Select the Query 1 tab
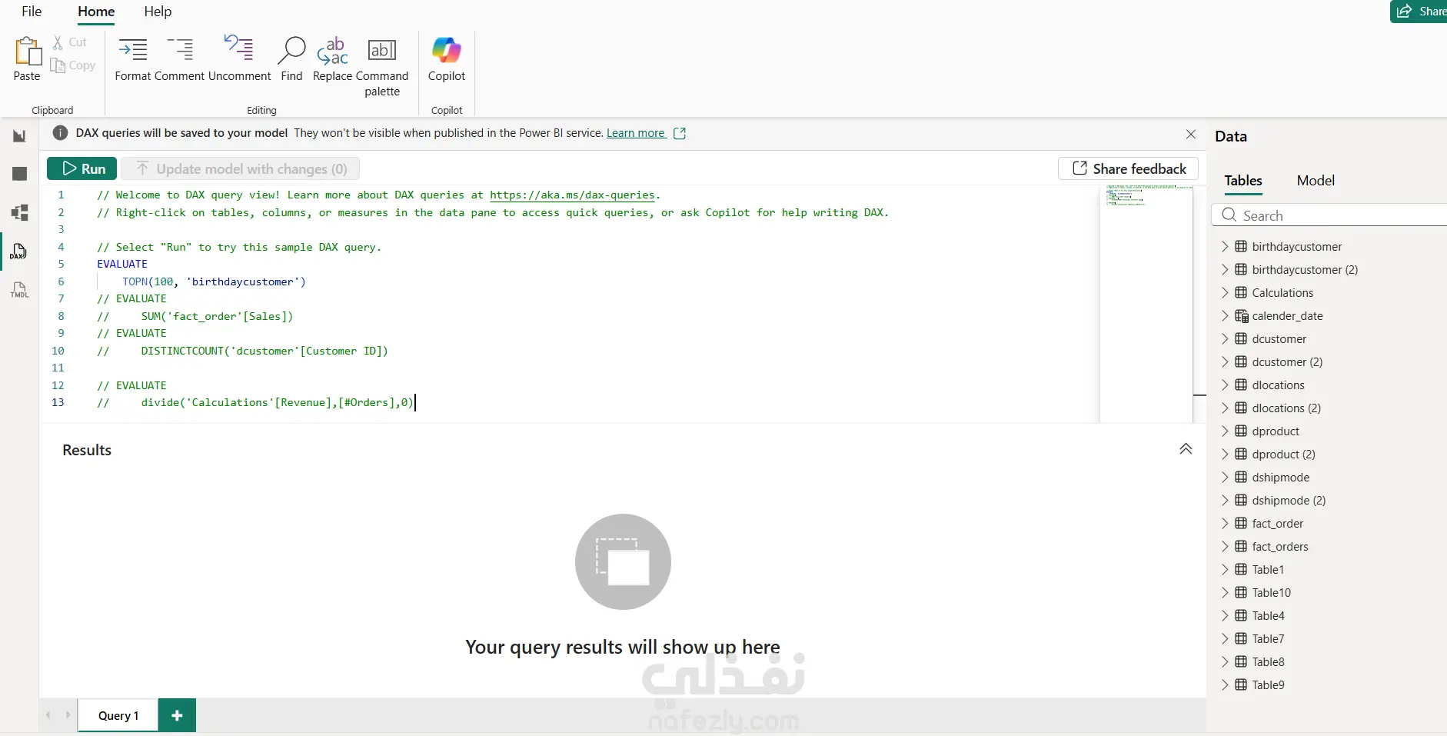 click(118, 715)
